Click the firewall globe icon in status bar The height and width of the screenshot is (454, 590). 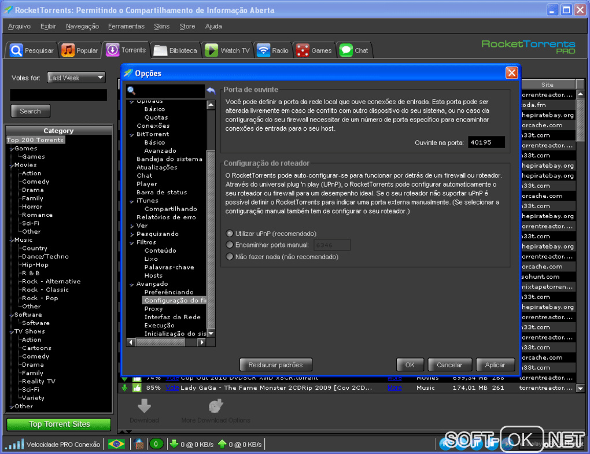[x=138, y=444]
